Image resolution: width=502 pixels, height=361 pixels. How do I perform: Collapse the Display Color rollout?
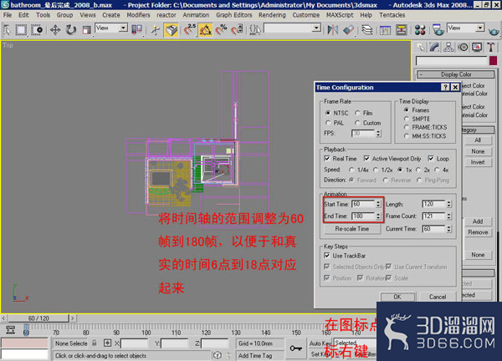[x=456, y=74]
